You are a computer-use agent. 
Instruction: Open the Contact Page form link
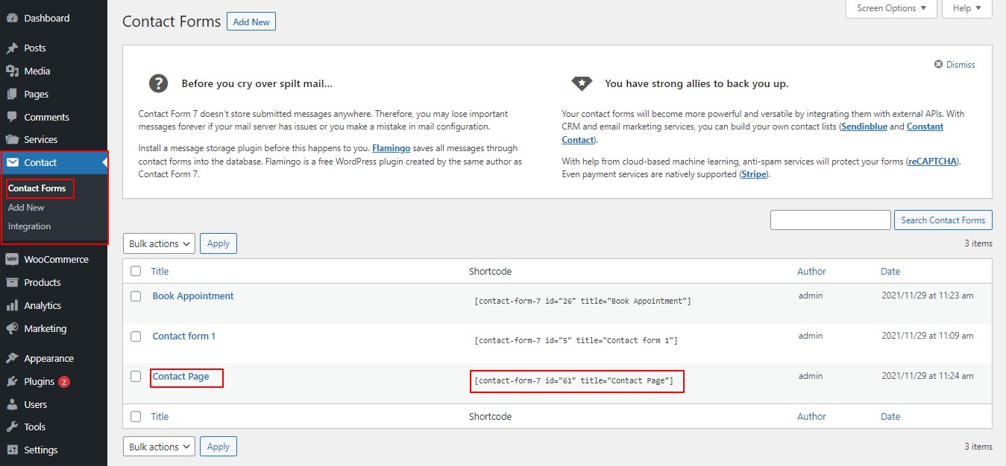[180, 377]
